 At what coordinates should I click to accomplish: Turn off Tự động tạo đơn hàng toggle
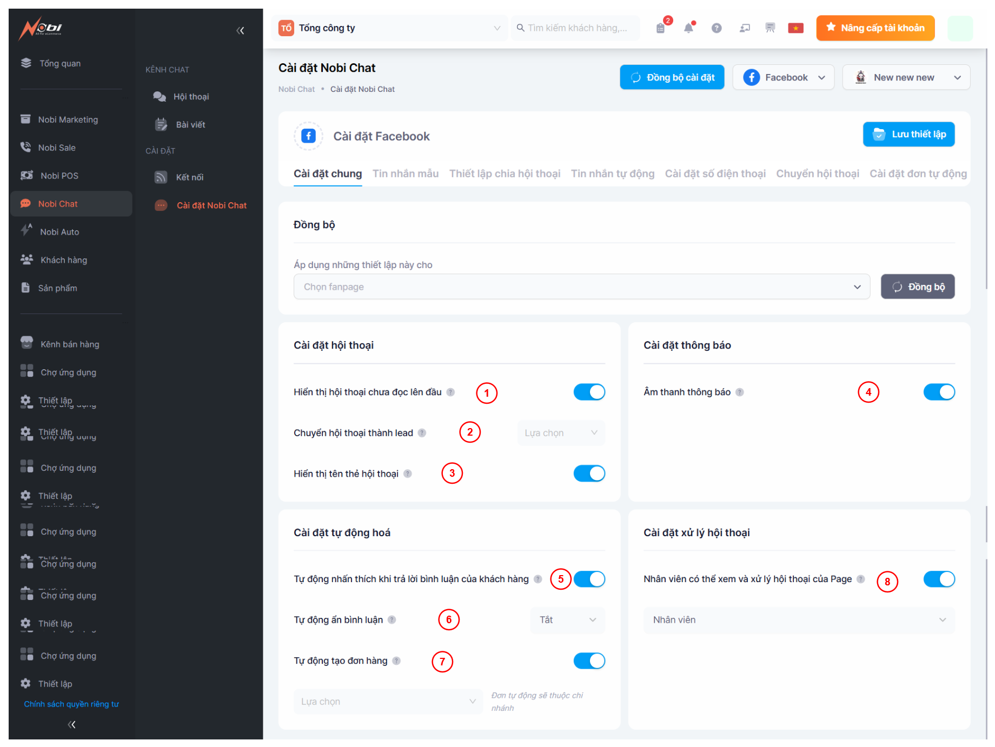[589, 661]
